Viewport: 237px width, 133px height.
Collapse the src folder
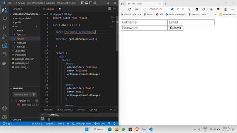coord(16,26)
